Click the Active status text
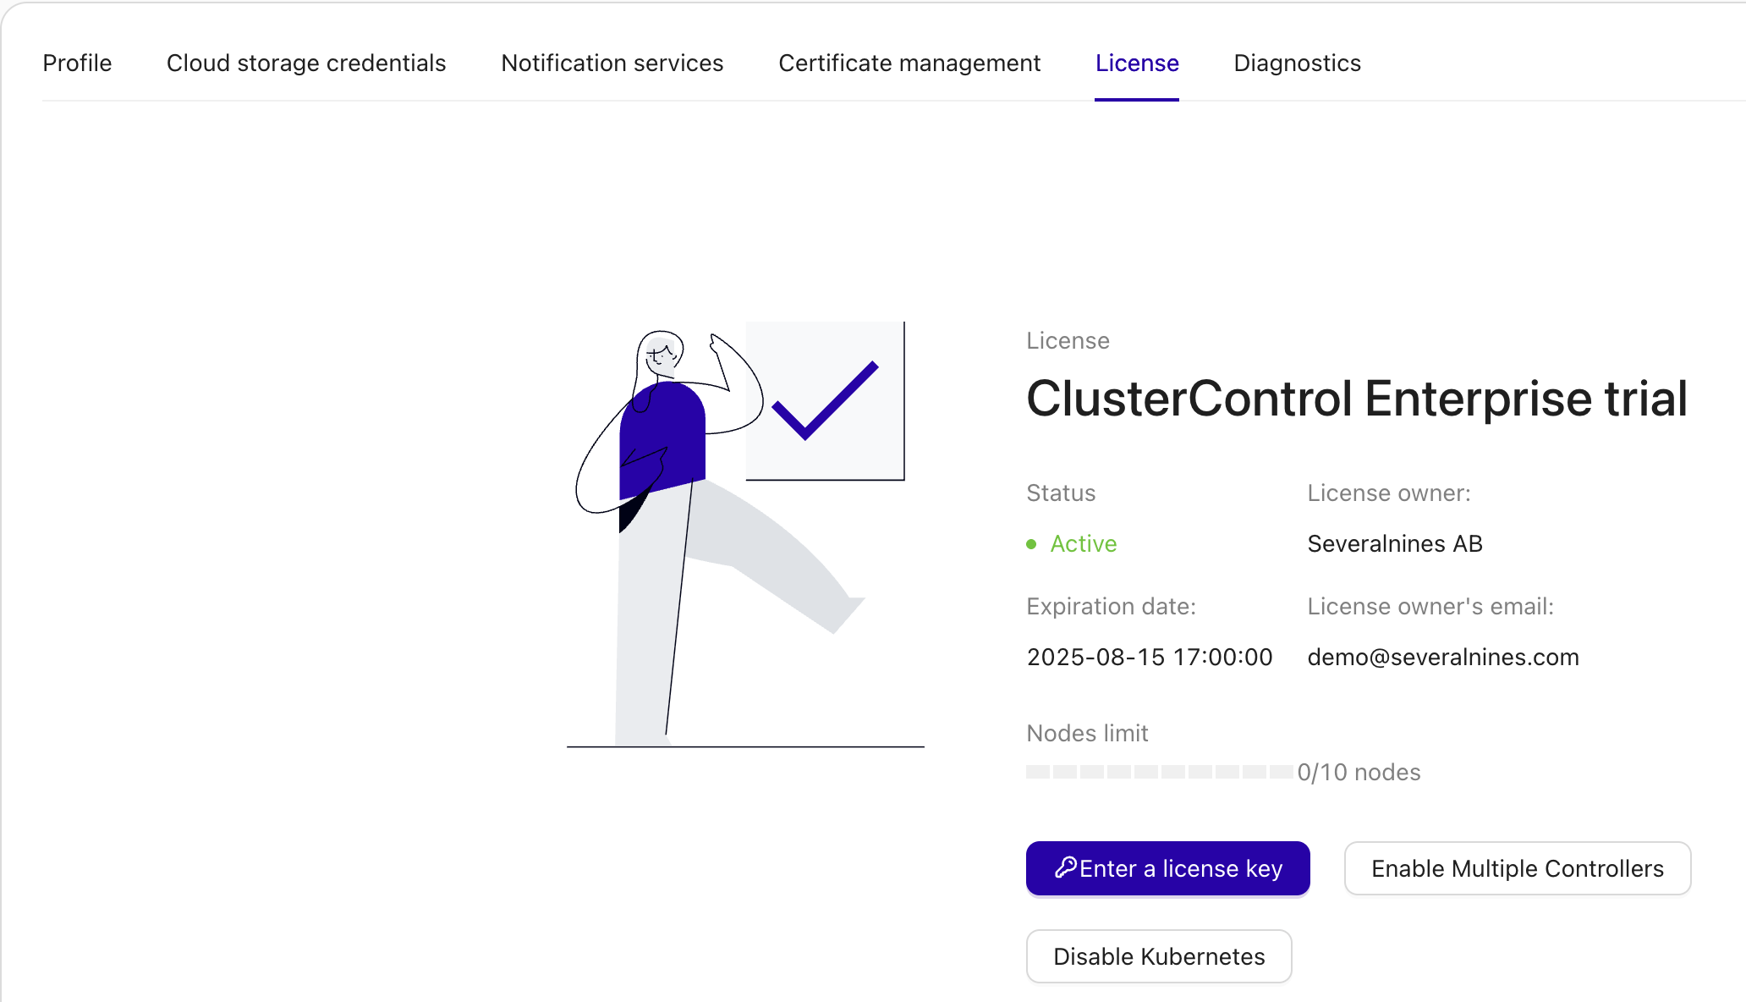Image resolution: width=1746 pixels, height=1002 pixels. pos(1084,544)
